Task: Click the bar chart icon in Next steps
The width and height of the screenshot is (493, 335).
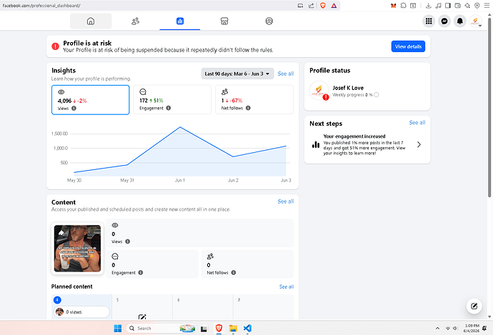Action: [x=315, y=144]
